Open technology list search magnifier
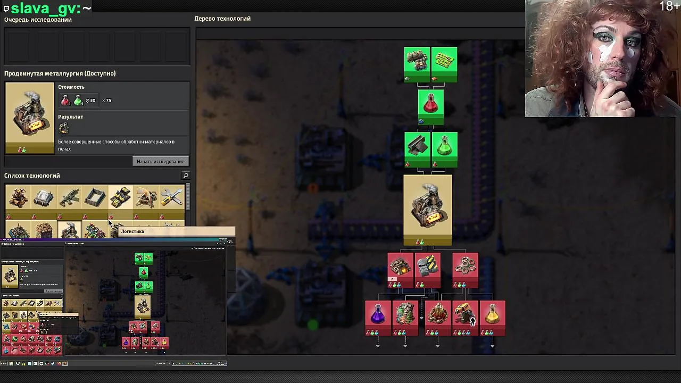681x383 pixels. pos(186,176)
